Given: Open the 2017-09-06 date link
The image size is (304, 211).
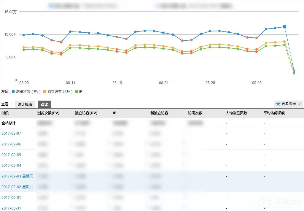Looking at the screenshot, I should [11, 144].
